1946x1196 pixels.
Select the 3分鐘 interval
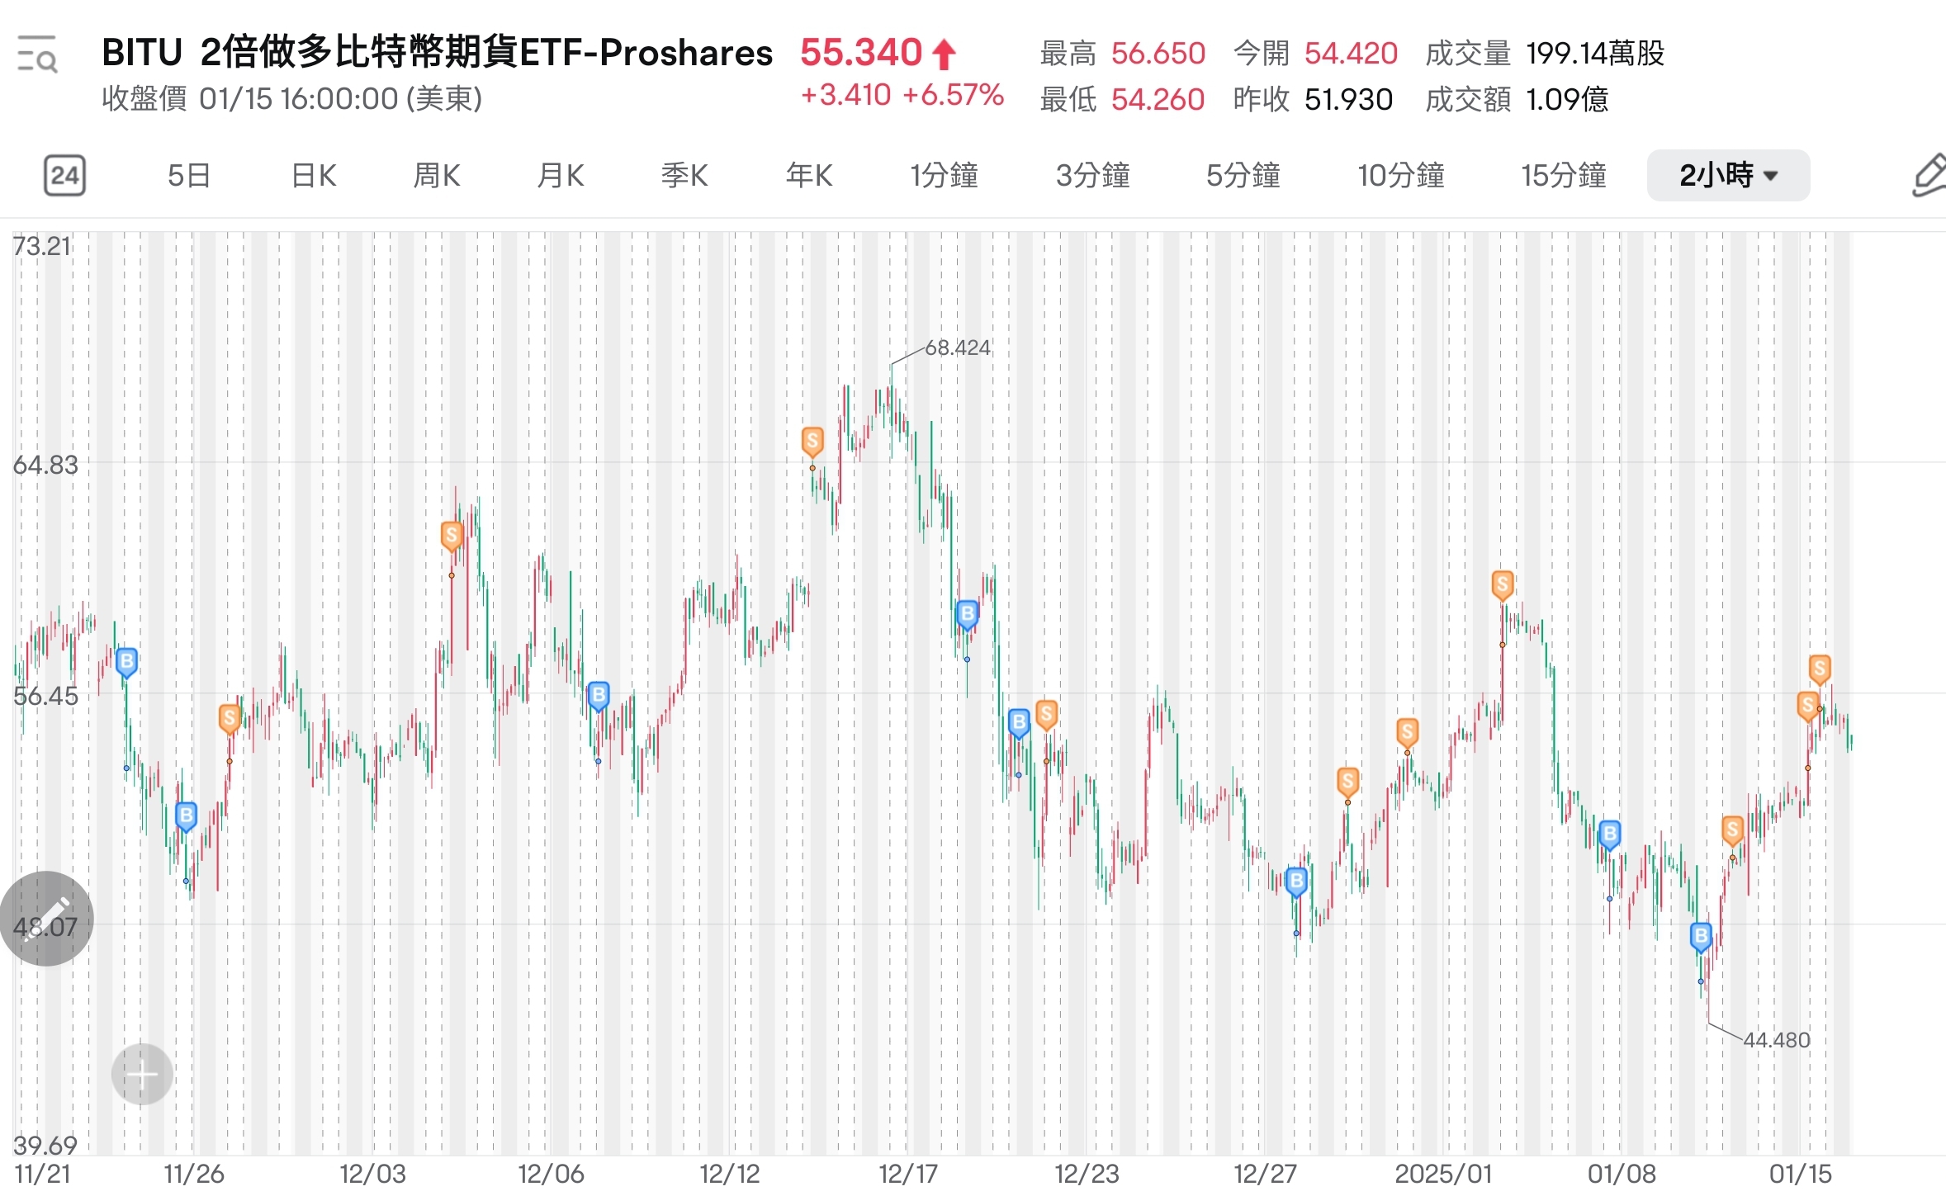1093,175
